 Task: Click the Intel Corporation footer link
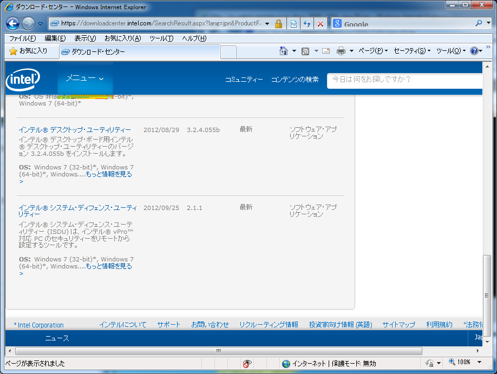point(38,325)
